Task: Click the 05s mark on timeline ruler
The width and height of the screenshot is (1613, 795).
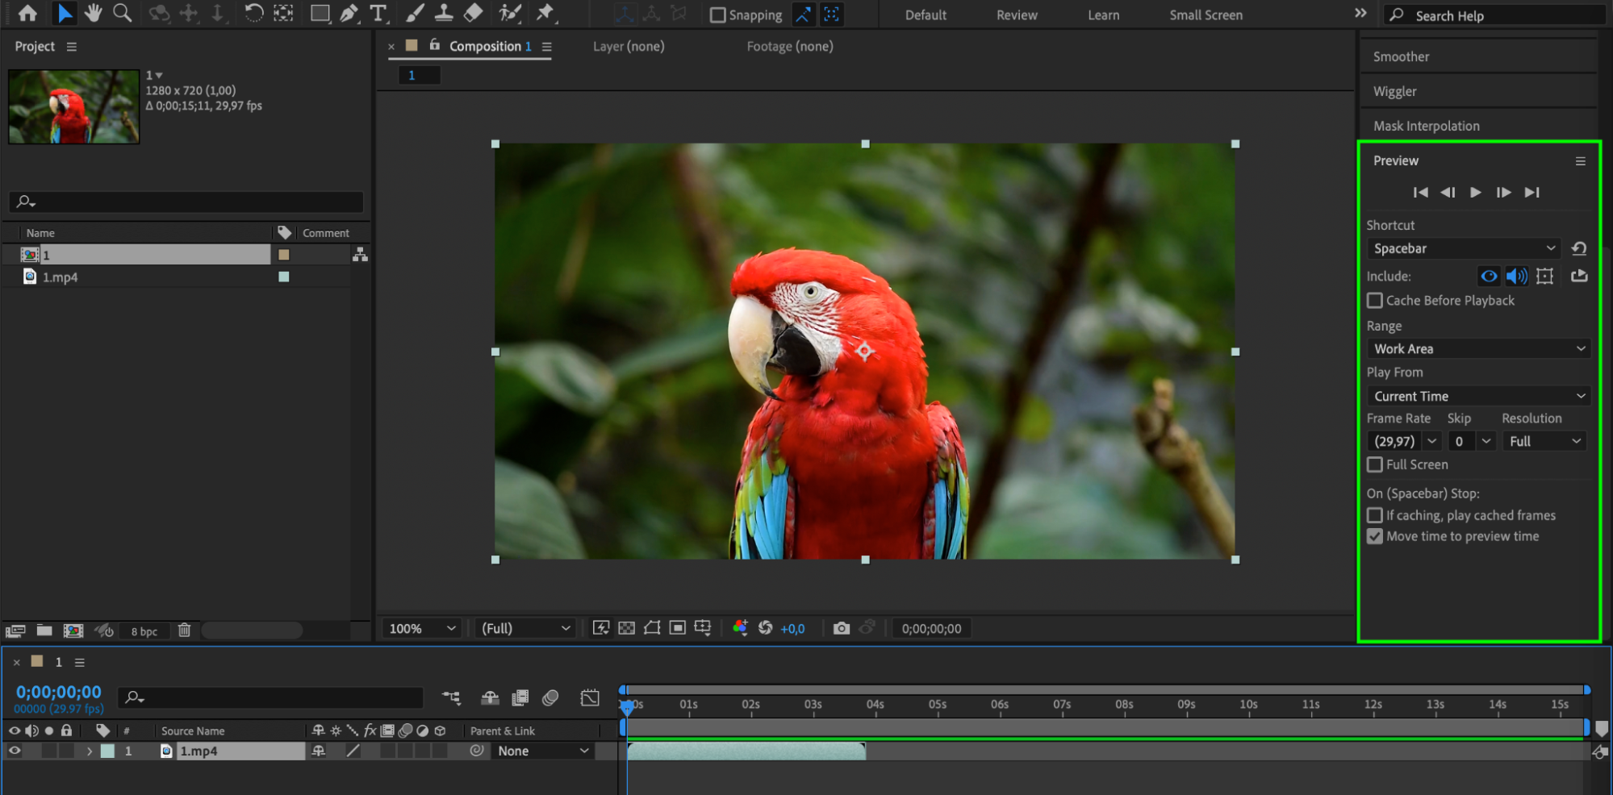Action: point(937,705)
